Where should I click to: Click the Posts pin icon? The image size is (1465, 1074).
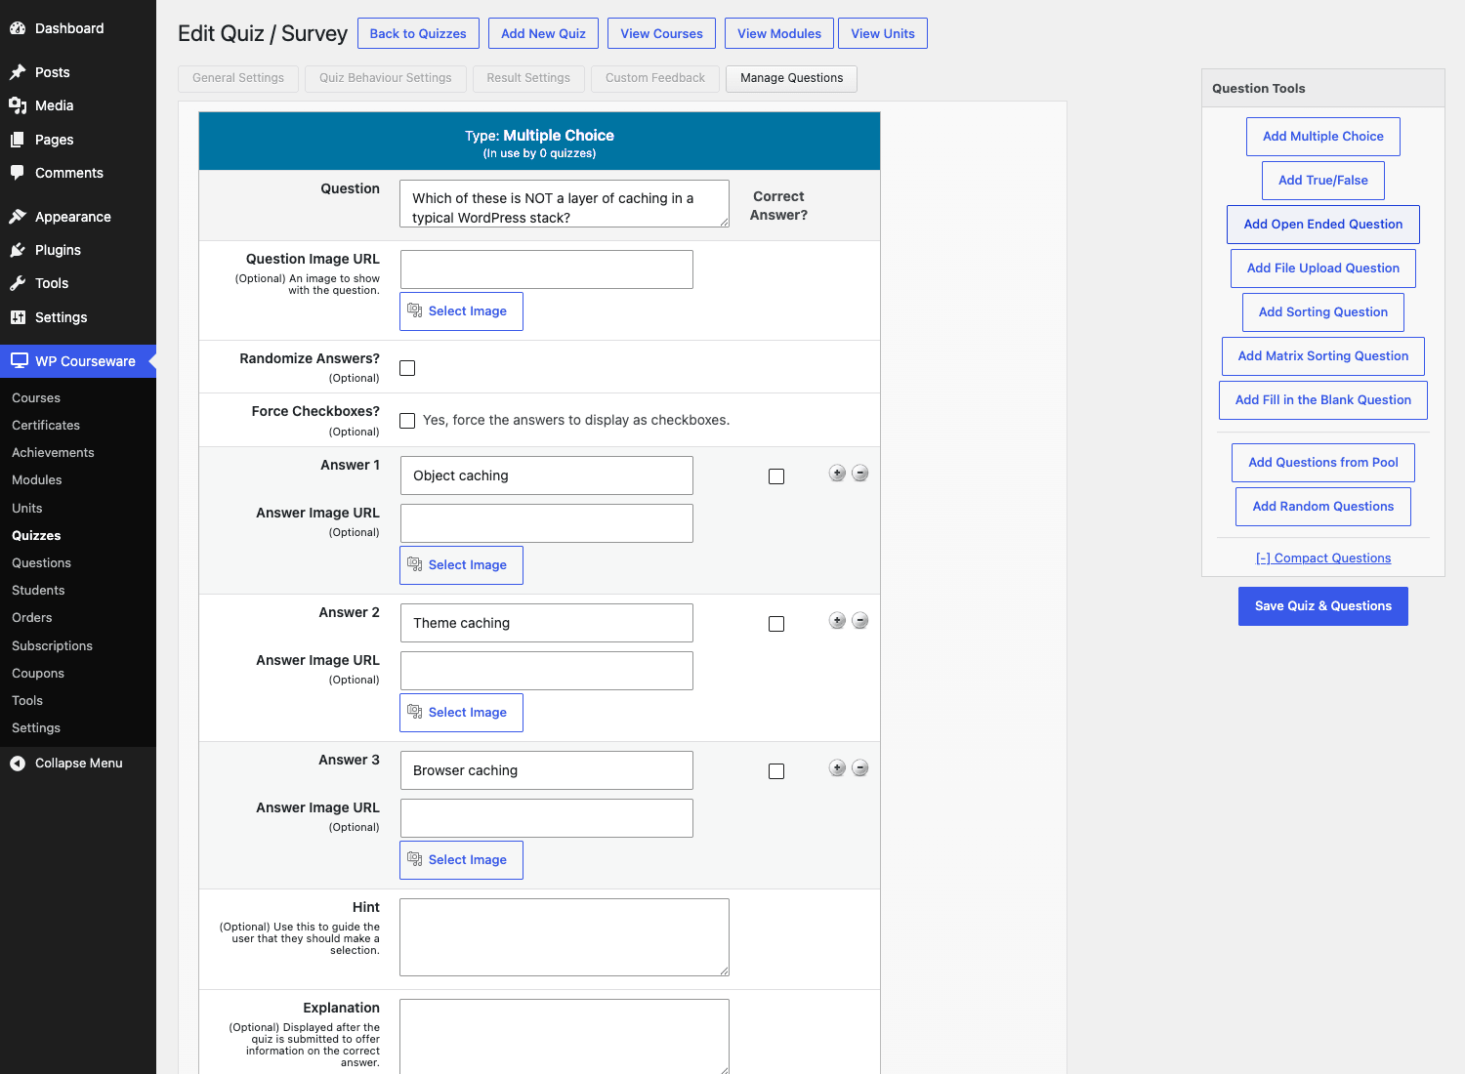[x=18, y=72]
